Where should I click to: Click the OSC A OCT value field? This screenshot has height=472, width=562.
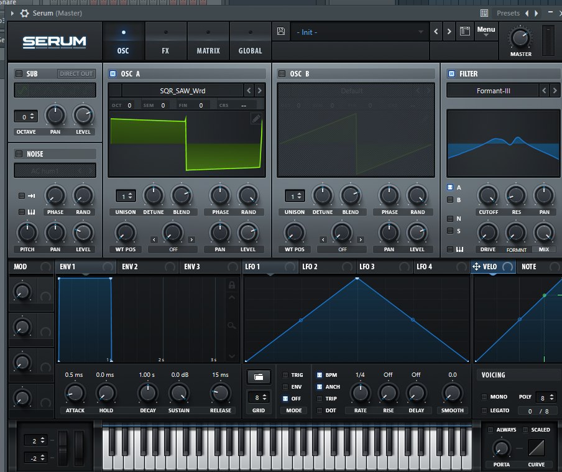pyautogui.click(x=129, y=105)
